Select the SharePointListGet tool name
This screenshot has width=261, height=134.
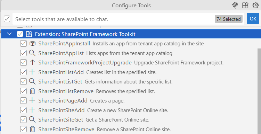point(60,82)
